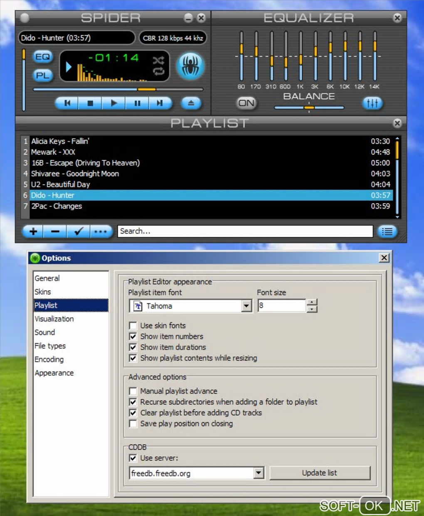This screenshot has width=424, height=516.
Task: Toggle Show playlist contents while resizing
Action: tap(133, 358)
